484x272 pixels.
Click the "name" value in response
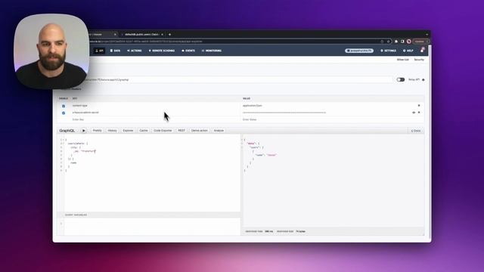click(271, 155)
